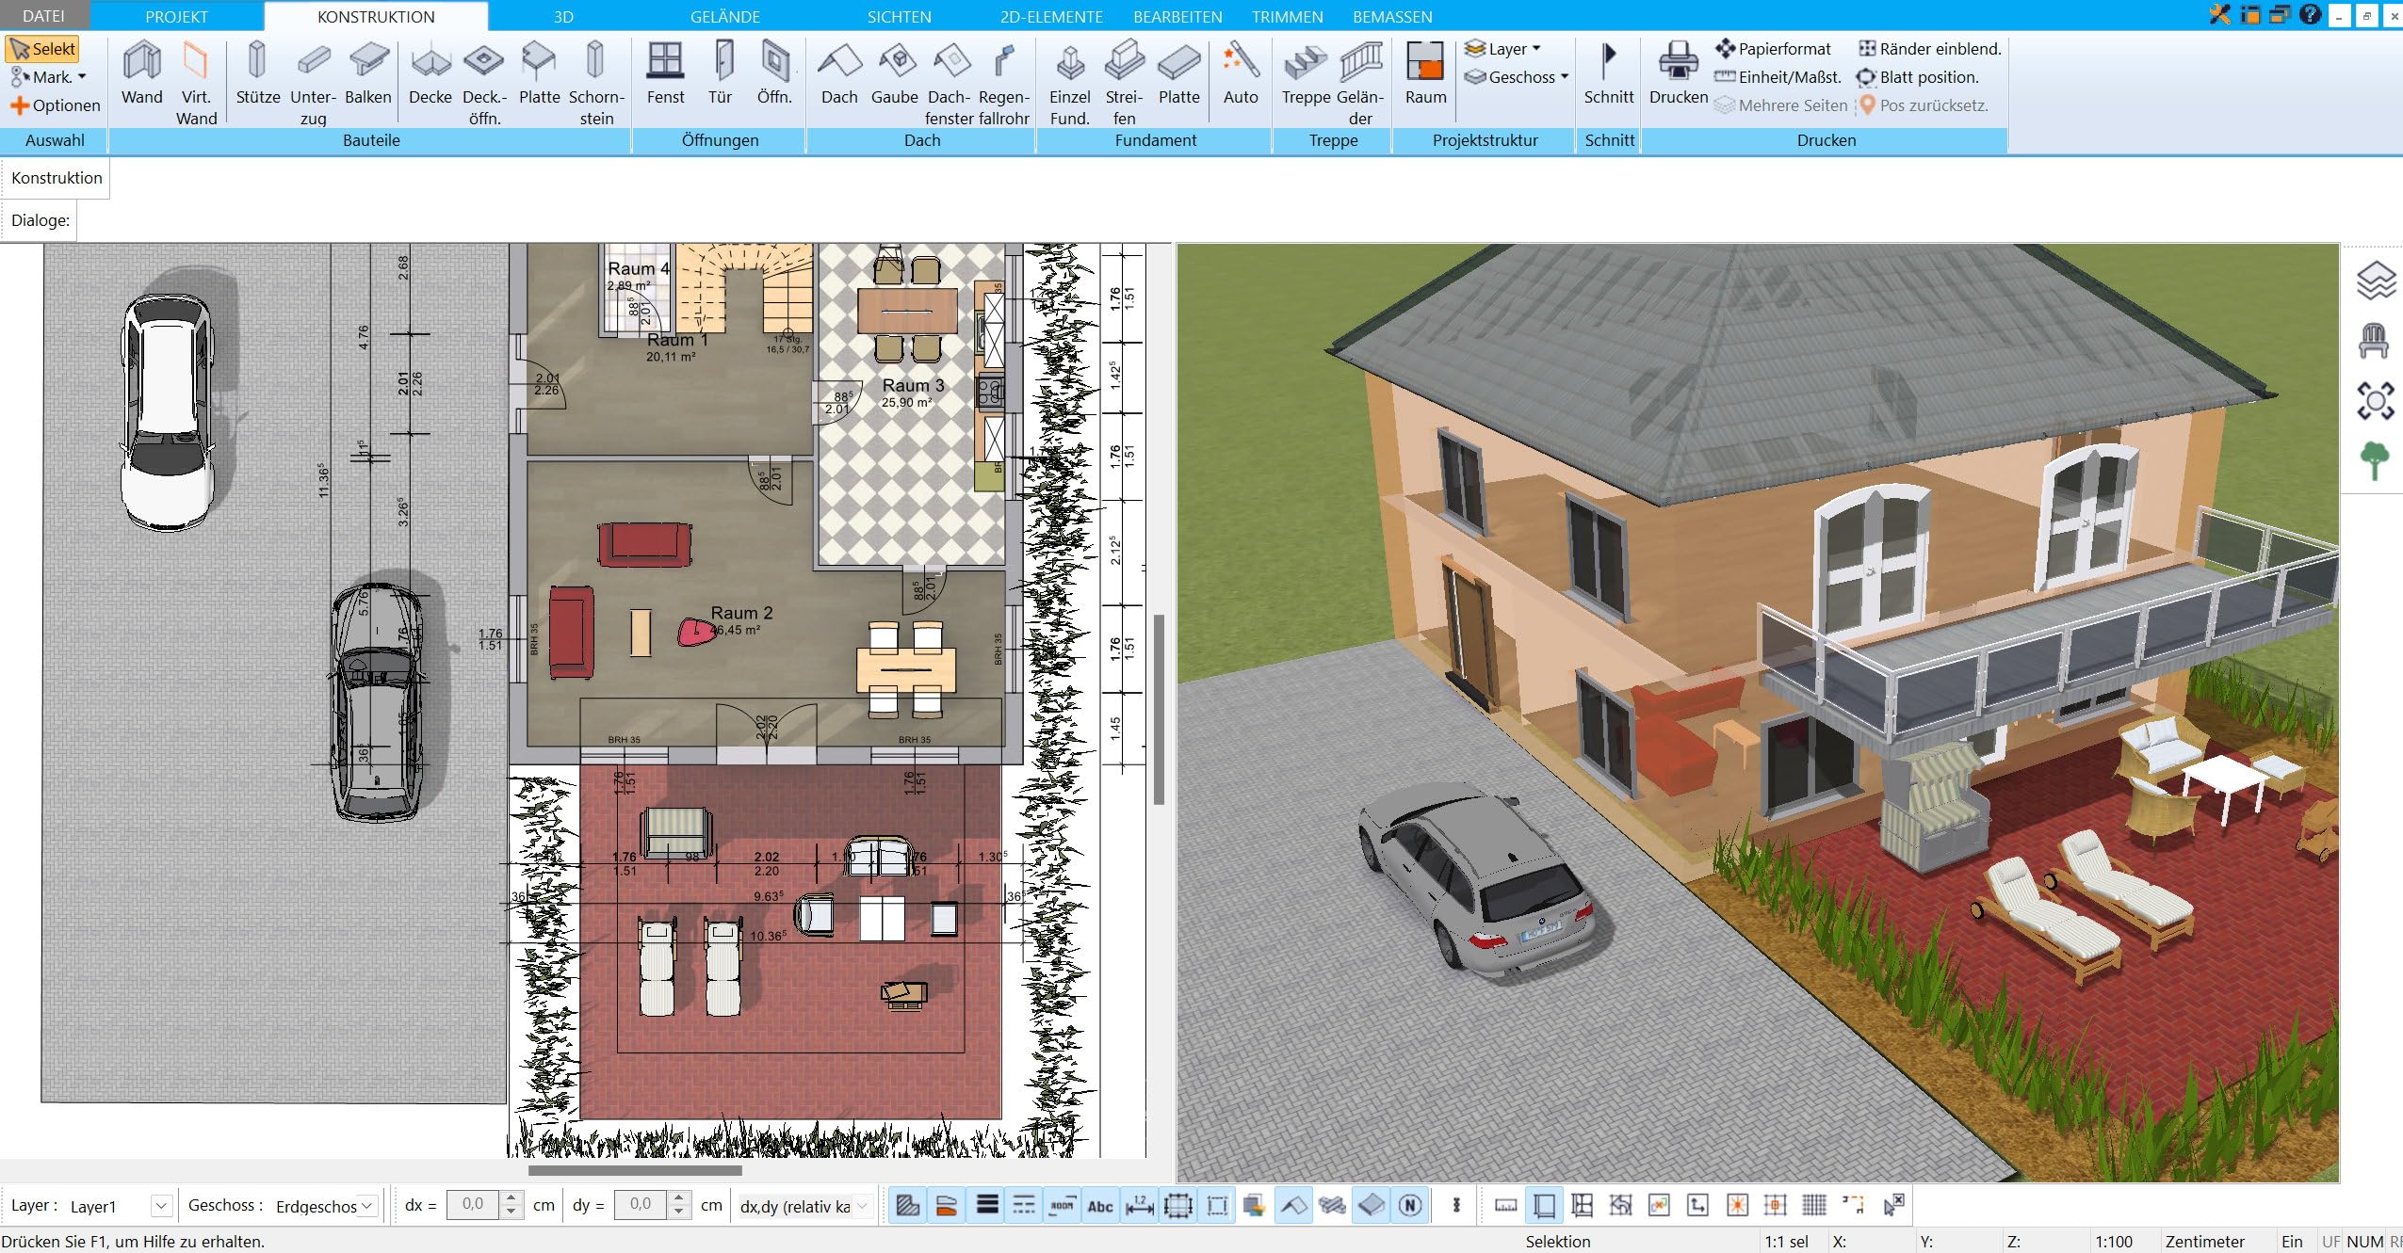Click the 2D plan horizontal scrollbar
This screenshot has height=1253, width=2403.
click(x=635, y=1171)
